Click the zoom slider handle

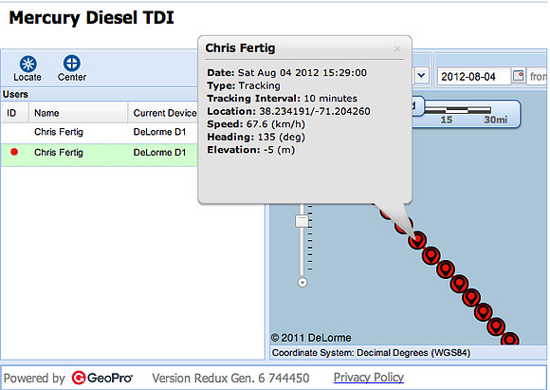[302, 221]
